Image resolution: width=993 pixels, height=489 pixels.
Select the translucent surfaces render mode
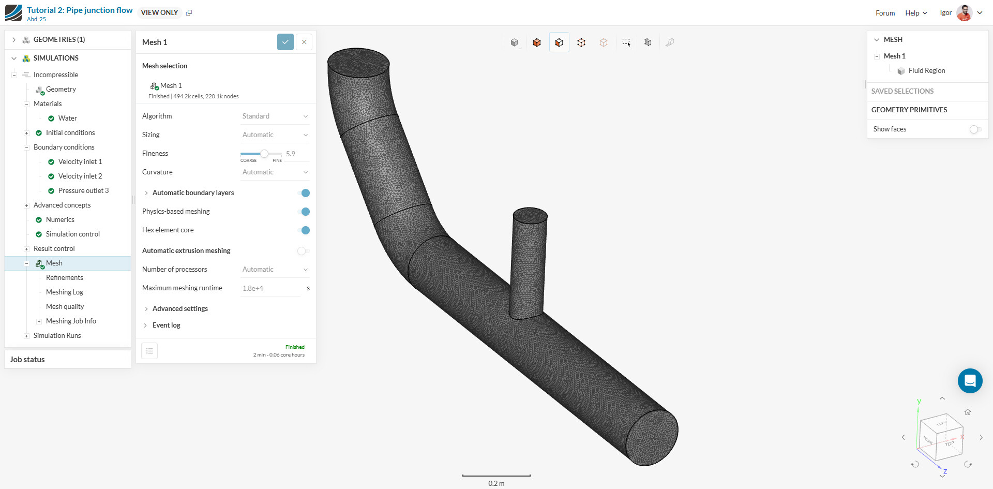(x=604, y=42)
